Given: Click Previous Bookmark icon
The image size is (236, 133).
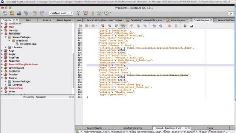Looking at the screenshot, I should point(132,26).
